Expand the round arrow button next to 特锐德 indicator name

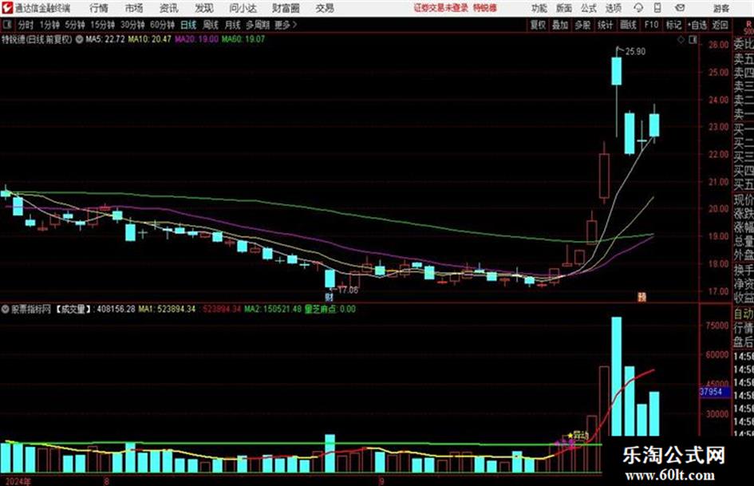tap(79, 39)
